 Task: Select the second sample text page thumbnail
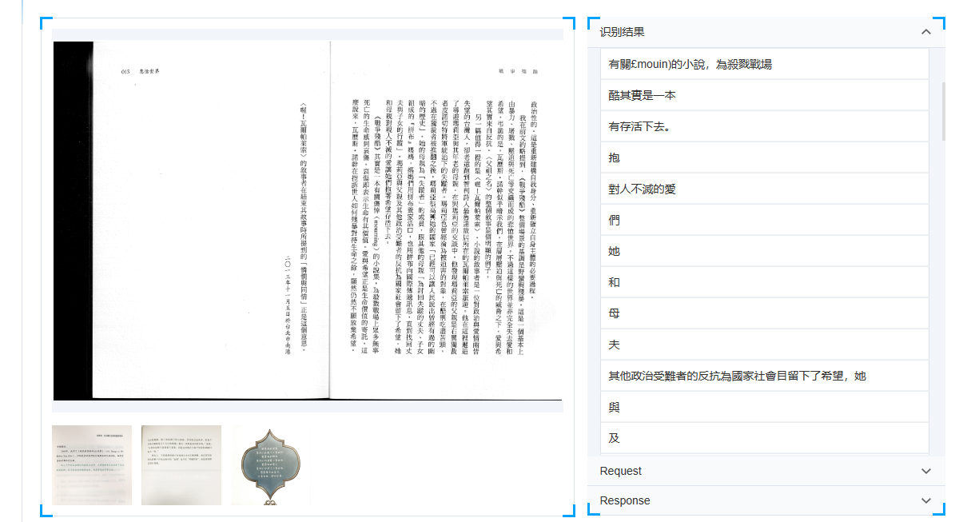tap(181, 464)
